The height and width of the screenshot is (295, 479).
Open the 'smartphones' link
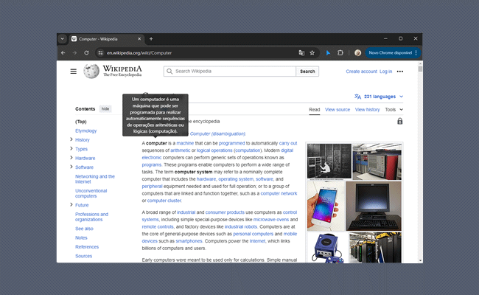point(189,241)
